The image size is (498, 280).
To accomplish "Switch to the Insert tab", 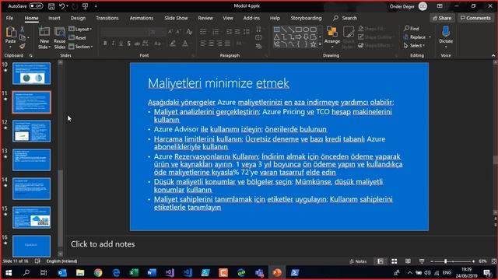I will coord(54,18).
